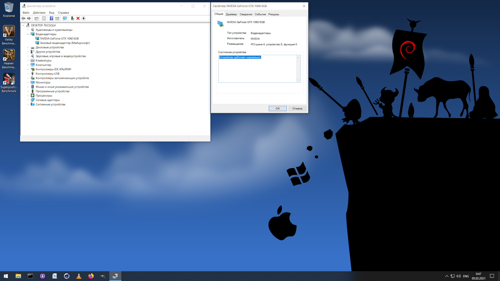
Task: Open the Действие menu
Action: click(39, 13)
